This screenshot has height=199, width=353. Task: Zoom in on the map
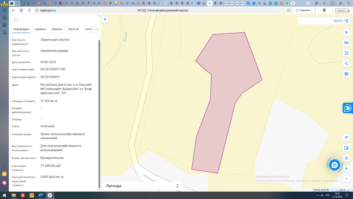(346, 168)
